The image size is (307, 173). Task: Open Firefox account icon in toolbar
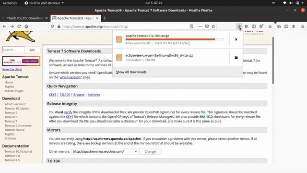coord(261,26)
